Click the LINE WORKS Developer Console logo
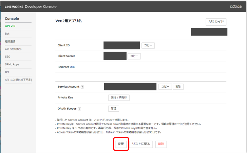 (31, 6)
